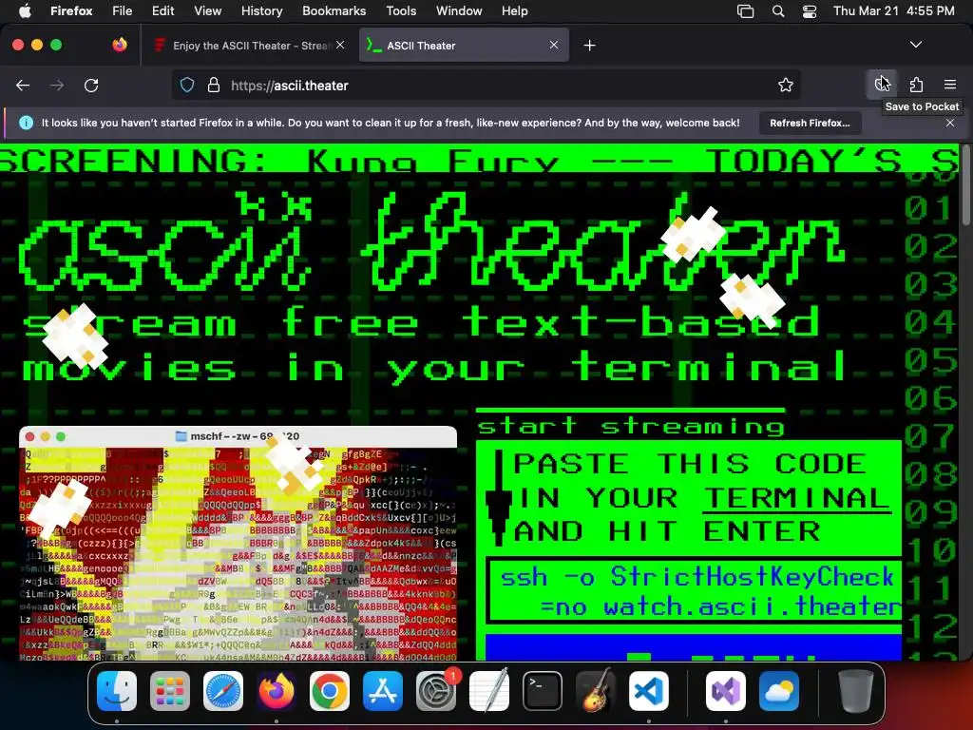Open the Help menu
973x730 pixels.
coord(514,10)
